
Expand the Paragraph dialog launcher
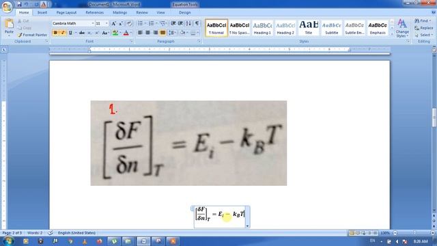199,41
